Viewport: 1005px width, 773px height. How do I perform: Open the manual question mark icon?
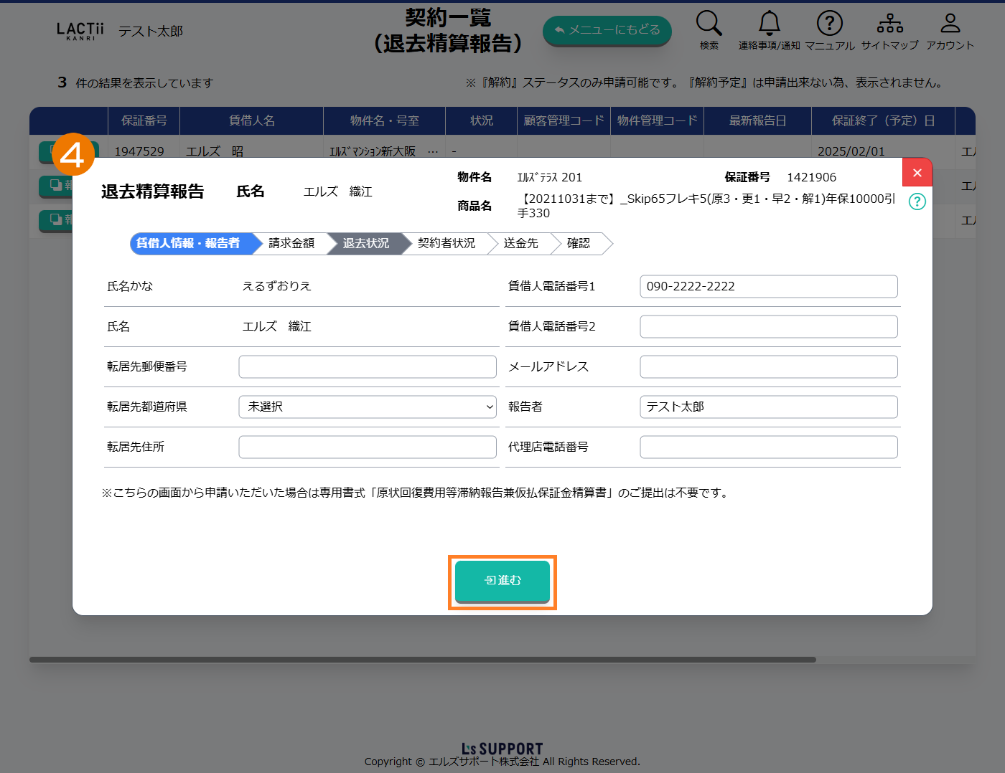(x=829, y=24)
